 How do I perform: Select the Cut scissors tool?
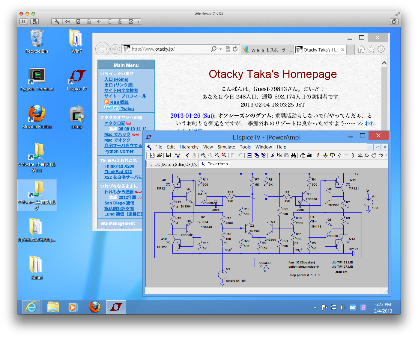tap(273, 155)
